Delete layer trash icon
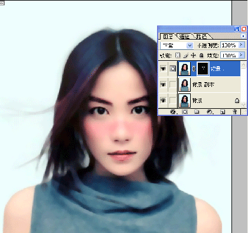248x233 pixels. tap(234, 112)
